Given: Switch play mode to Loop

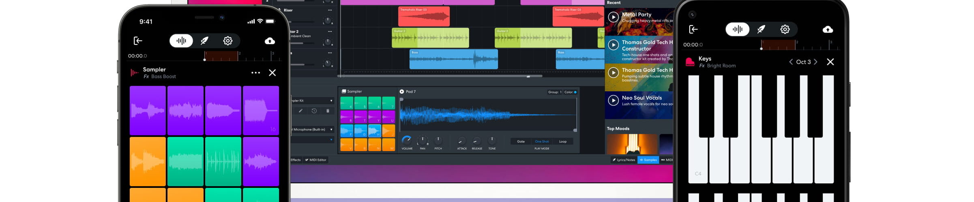Looking at the screenshot, I should [x=562, y=141].
